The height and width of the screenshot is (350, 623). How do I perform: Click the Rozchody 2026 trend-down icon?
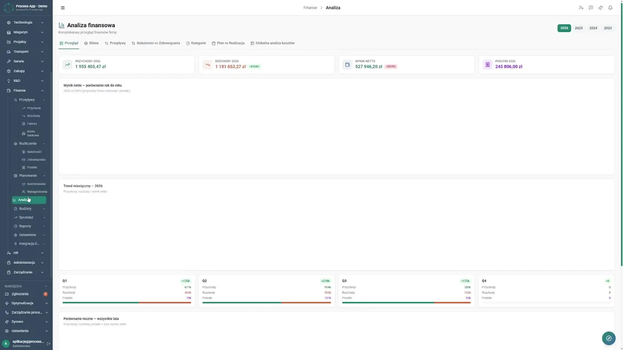[x=208, y=65]
